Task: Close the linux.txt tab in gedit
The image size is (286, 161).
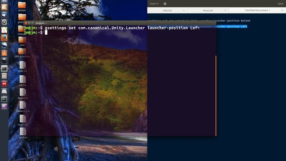Action: (x=225, y=10)
